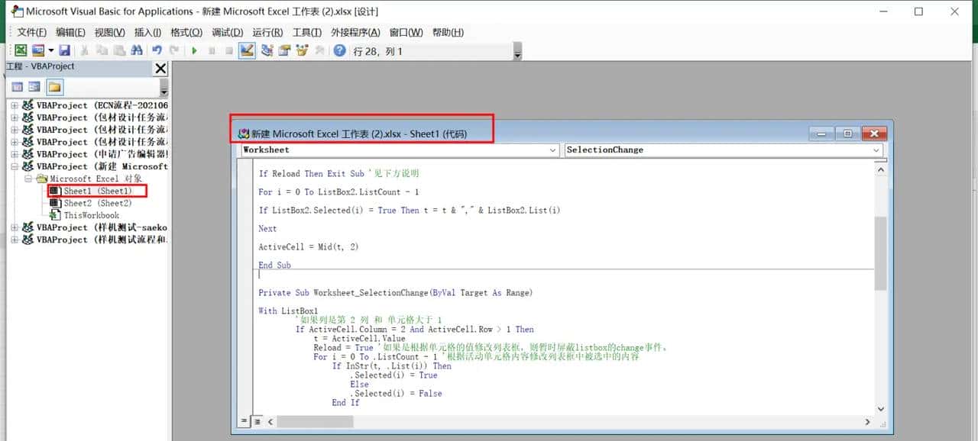Select ThisWorkbook in the project tree

tap(91, 215)
